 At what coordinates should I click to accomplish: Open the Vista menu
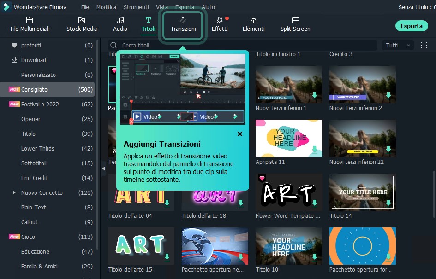(x=162, y=7)
